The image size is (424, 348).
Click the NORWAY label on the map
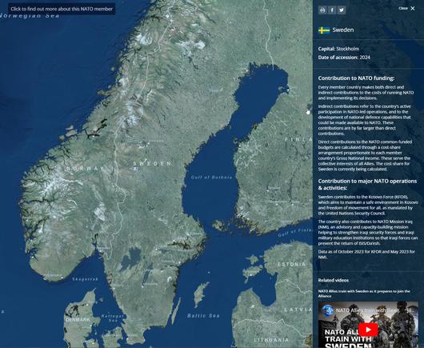85,169
